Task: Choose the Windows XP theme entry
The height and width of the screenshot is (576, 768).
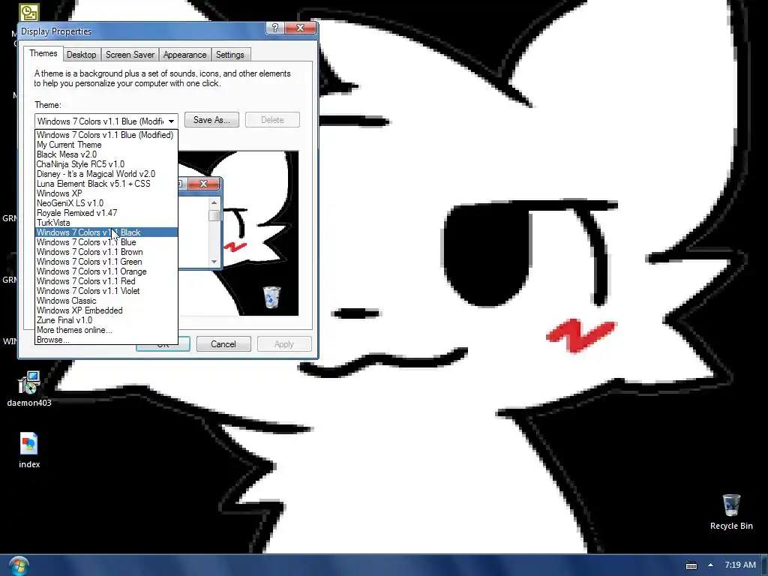Action: pos(105,193)
